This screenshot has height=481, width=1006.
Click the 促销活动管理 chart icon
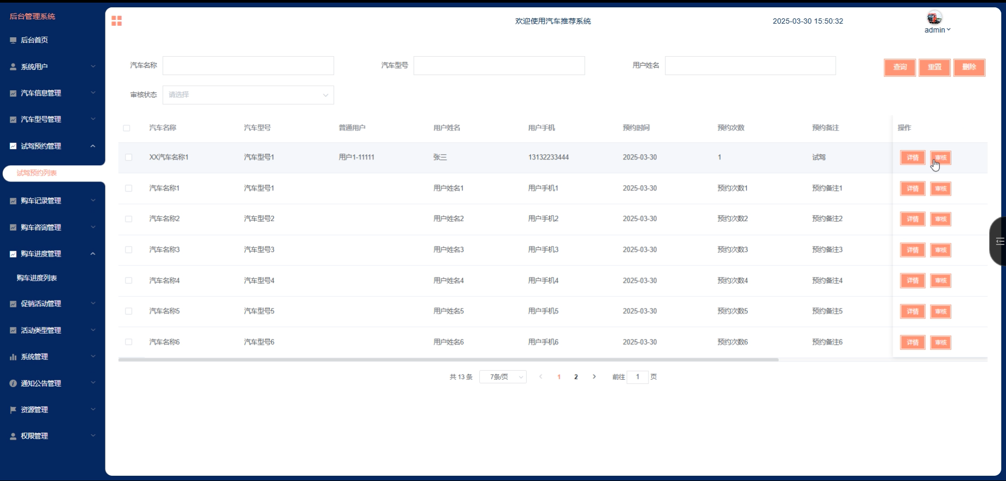(13, 304)
